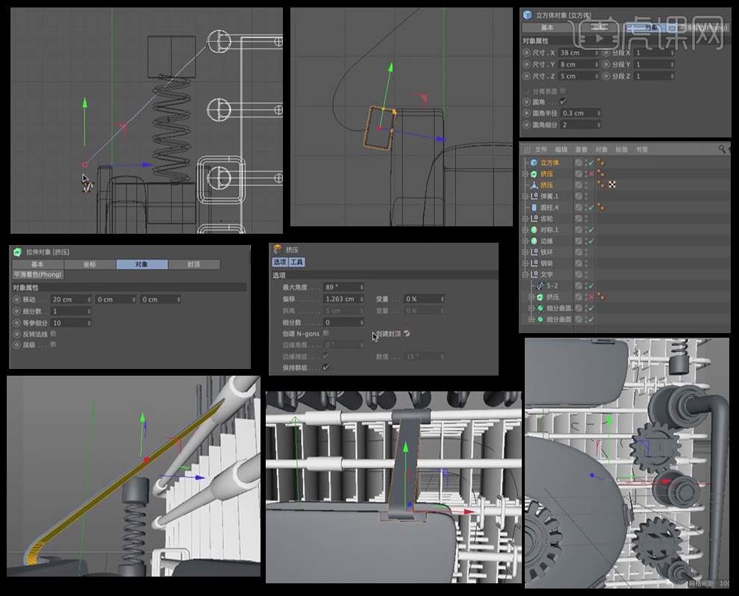Click the 工具 button in 挤压 panel
The height and width of the screenshot is (596, 739).
point(296,262)
